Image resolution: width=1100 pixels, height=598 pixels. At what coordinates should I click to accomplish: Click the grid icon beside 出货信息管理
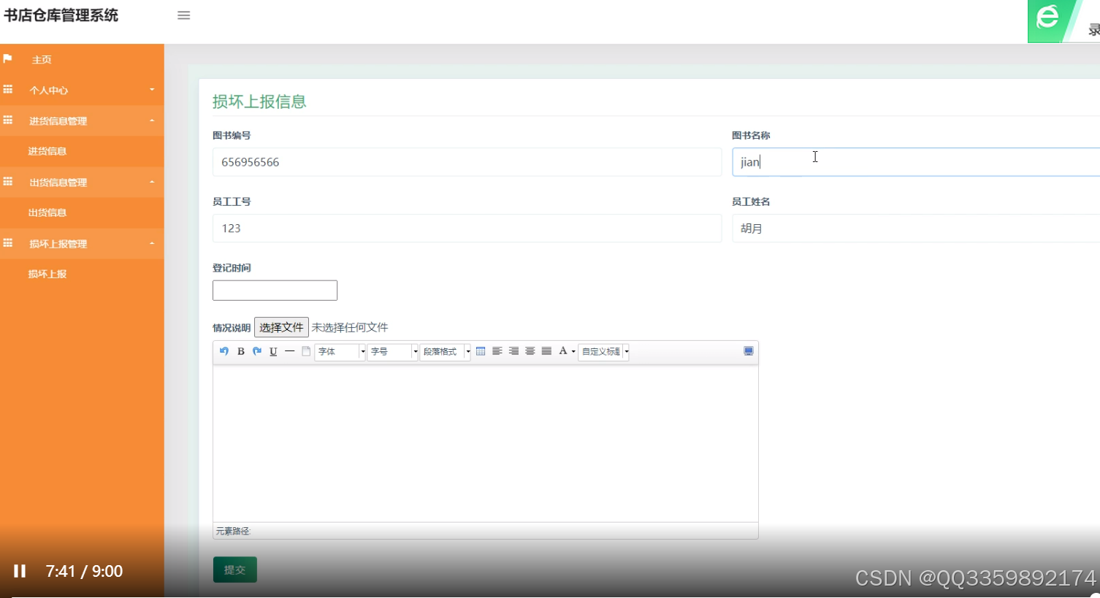[8, 181]
